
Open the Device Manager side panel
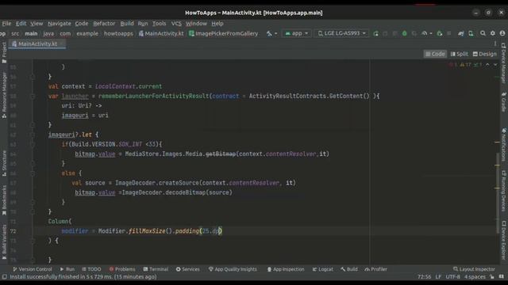pyautogui.click(x=504, y=63)
